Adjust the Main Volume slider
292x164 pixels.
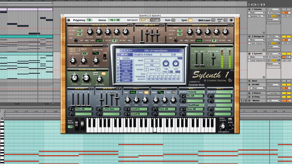213,58
